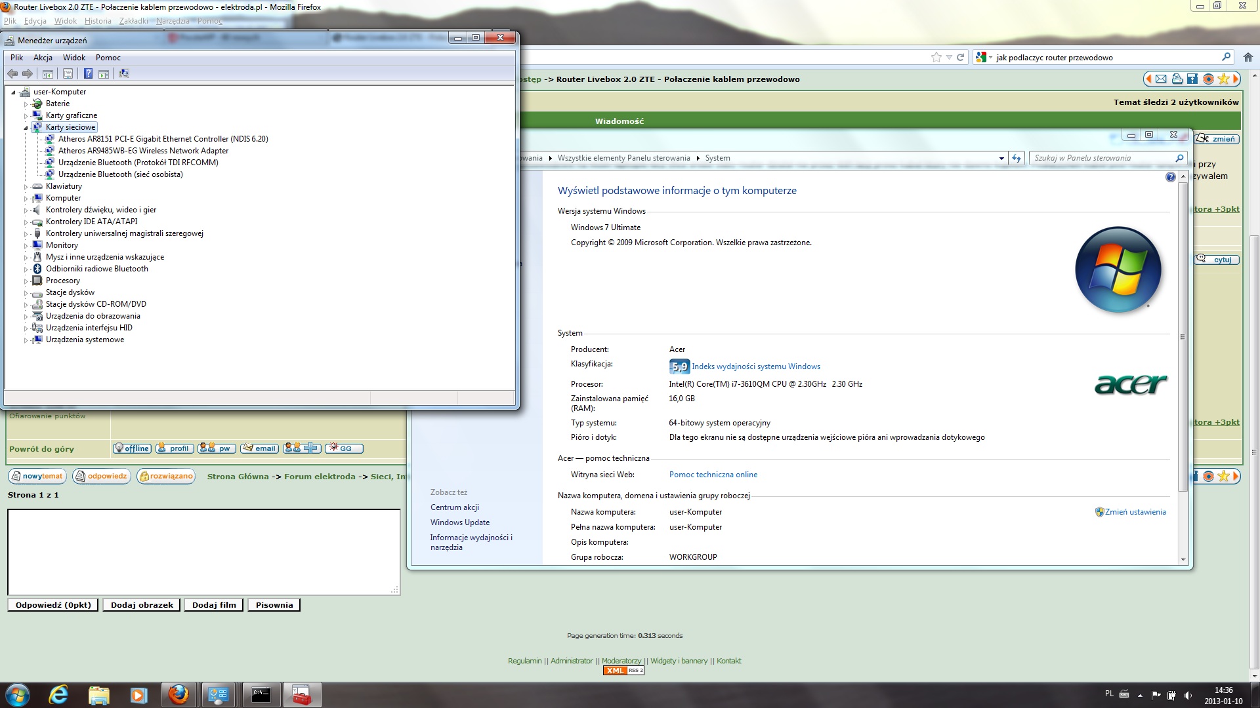
Task: Open command prompt from taskbar
Action: click(x=261, y=694)
